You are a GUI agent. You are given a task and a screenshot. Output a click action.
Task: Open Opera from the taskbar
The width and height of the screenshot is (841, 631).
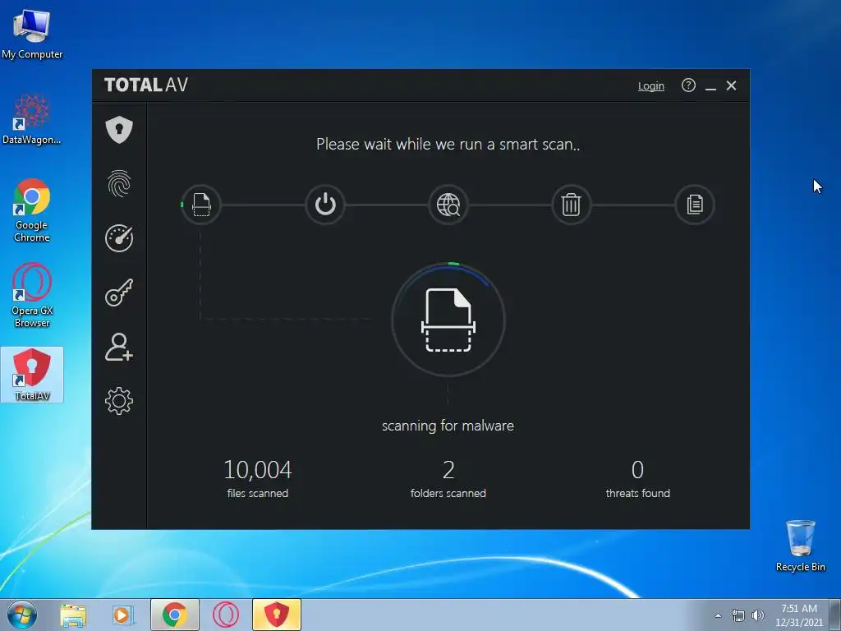click(x=226, y=615)
